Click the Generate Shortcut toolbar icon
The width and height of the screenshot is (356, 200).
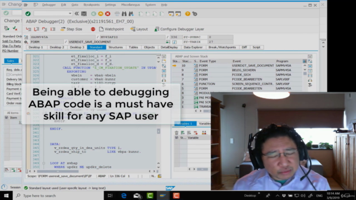[x=178, y=14]
